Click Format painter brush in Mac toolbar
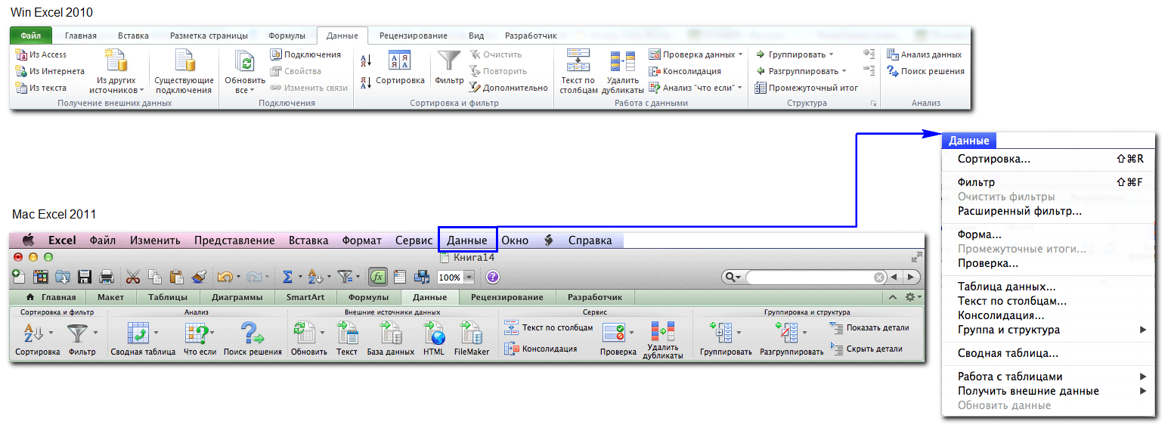The image size is (1171, 431). coord(199,277)
